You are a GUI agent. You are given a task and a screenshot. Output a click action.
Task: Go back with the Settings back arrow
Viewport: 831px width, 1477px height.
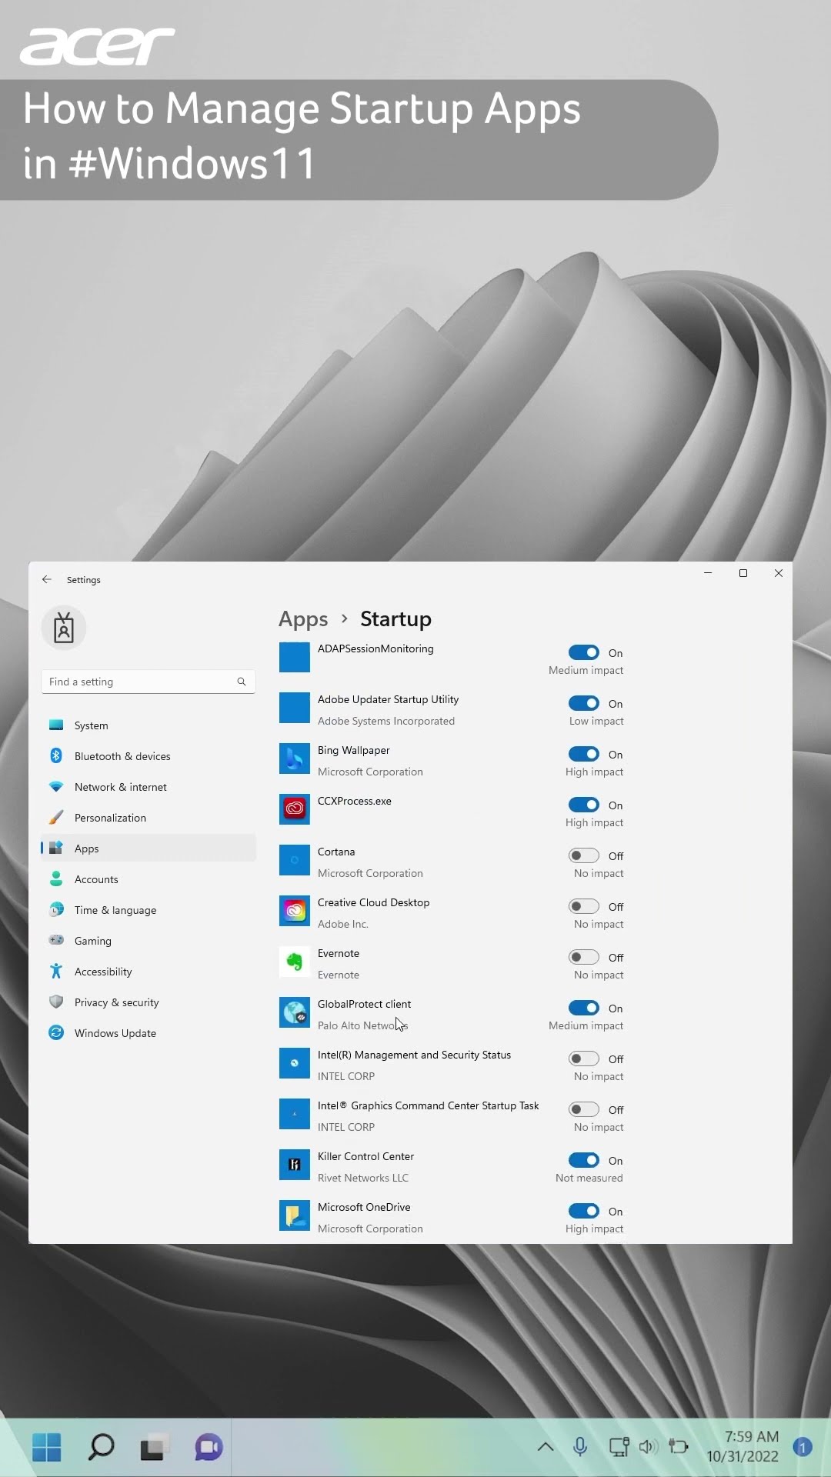(47, 579)
